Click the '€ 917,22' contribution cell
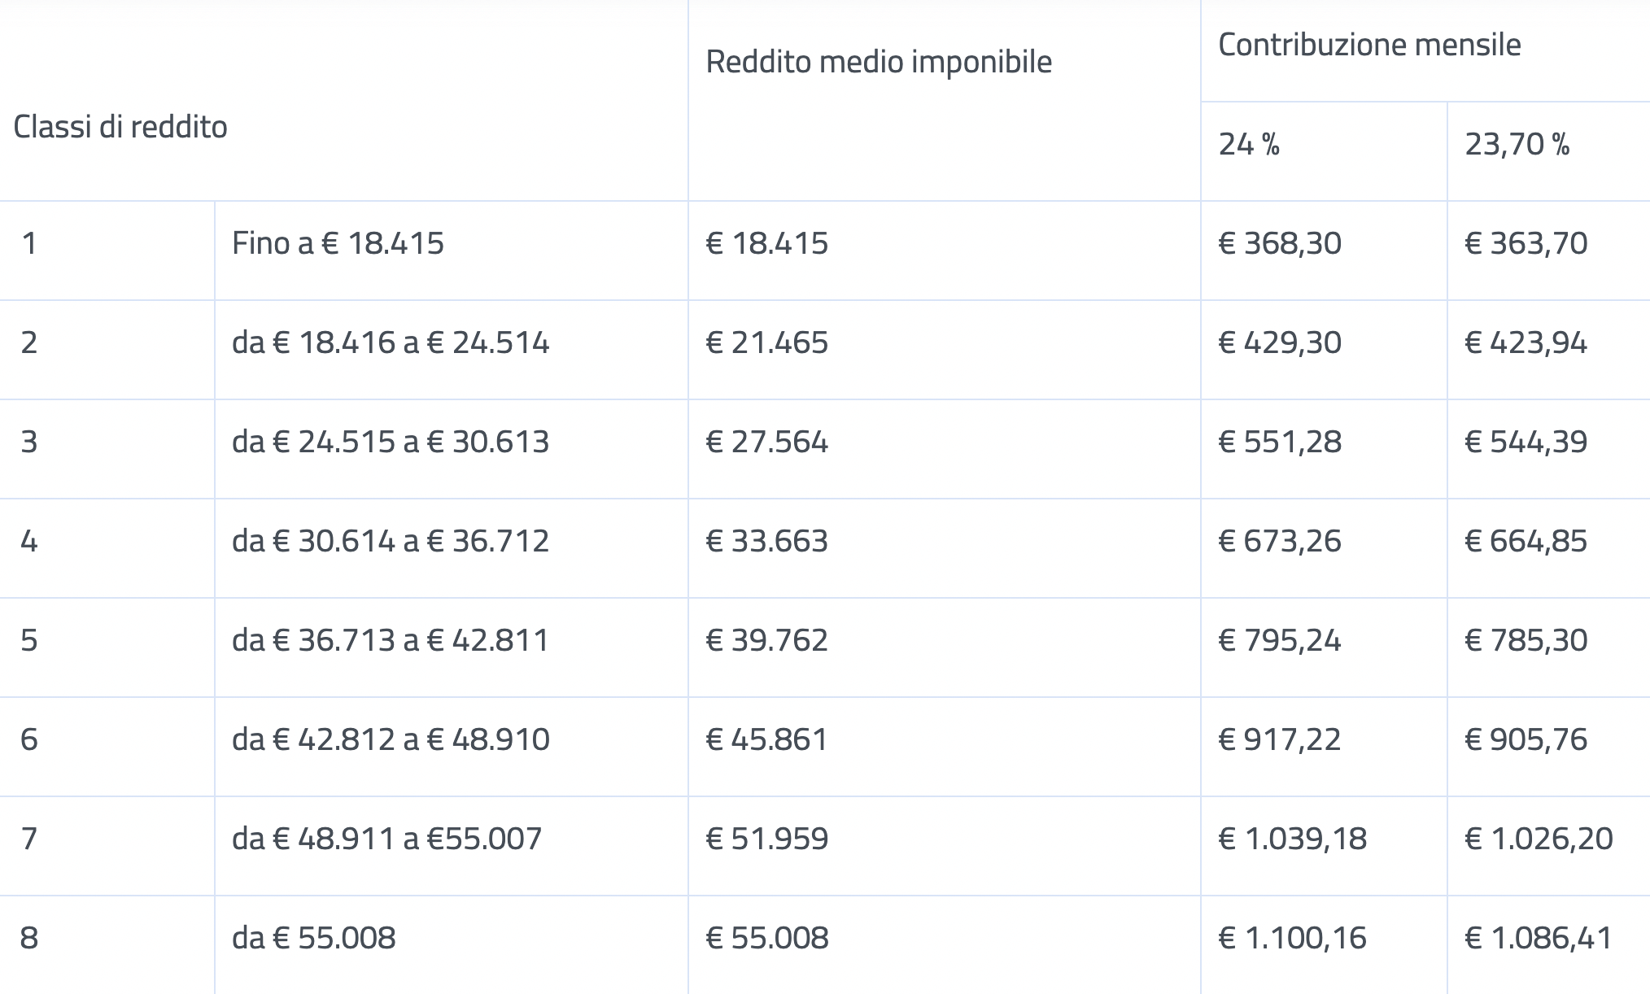 [1279, 739]
